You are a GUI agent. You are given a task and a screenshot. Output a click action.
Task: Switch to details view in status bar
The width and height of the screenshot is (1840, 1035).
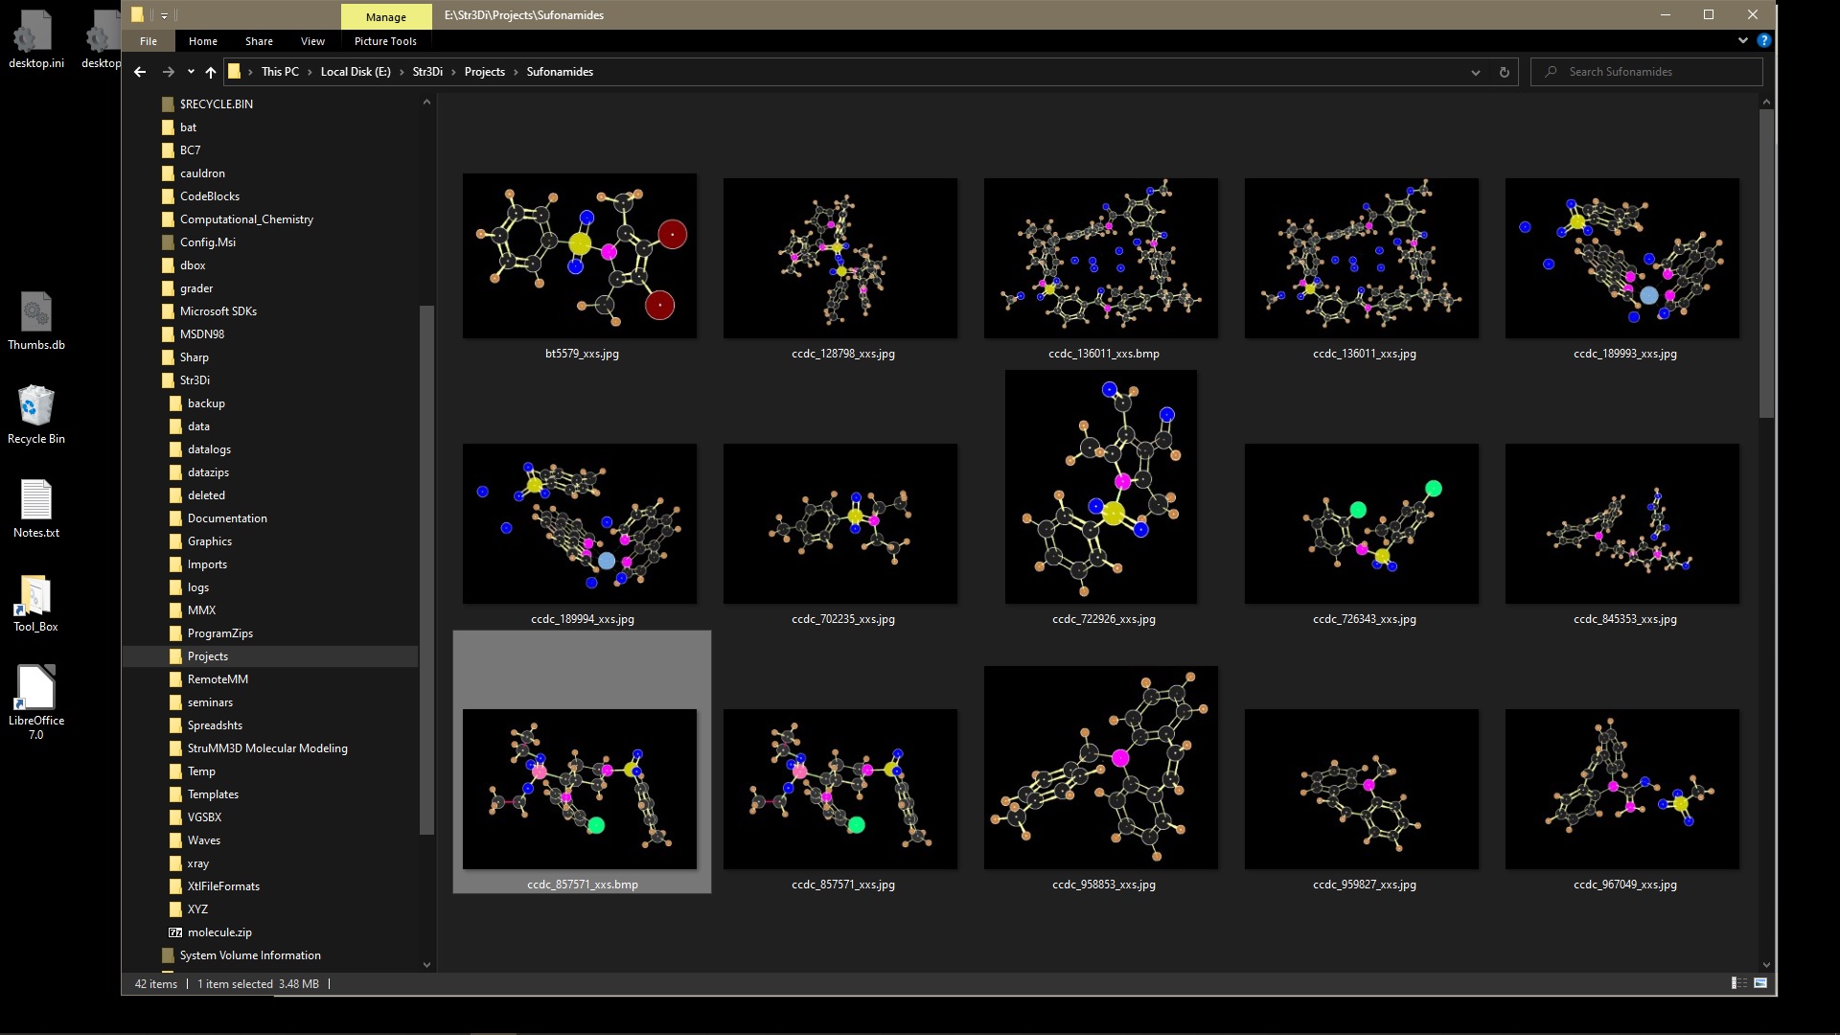(x=1738, y=983)
